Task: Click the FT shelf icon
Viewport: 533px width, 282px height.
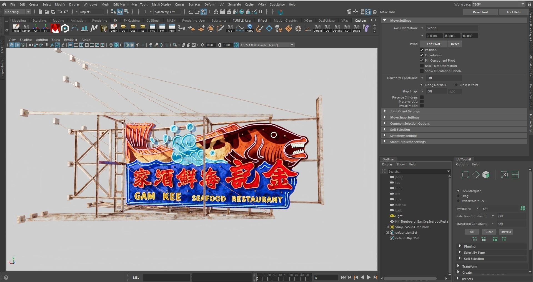Action: 45,28
